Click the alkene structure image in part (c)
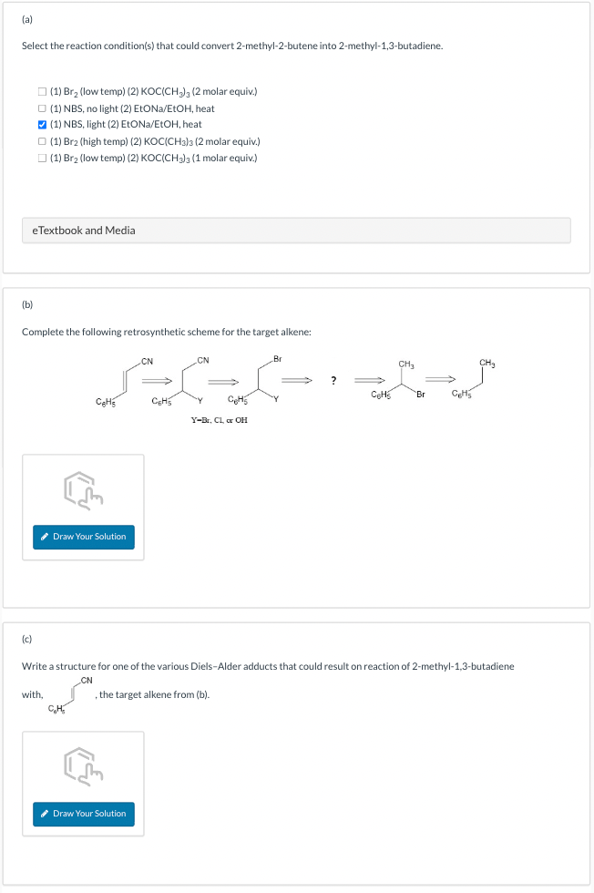 coord(71,694)
